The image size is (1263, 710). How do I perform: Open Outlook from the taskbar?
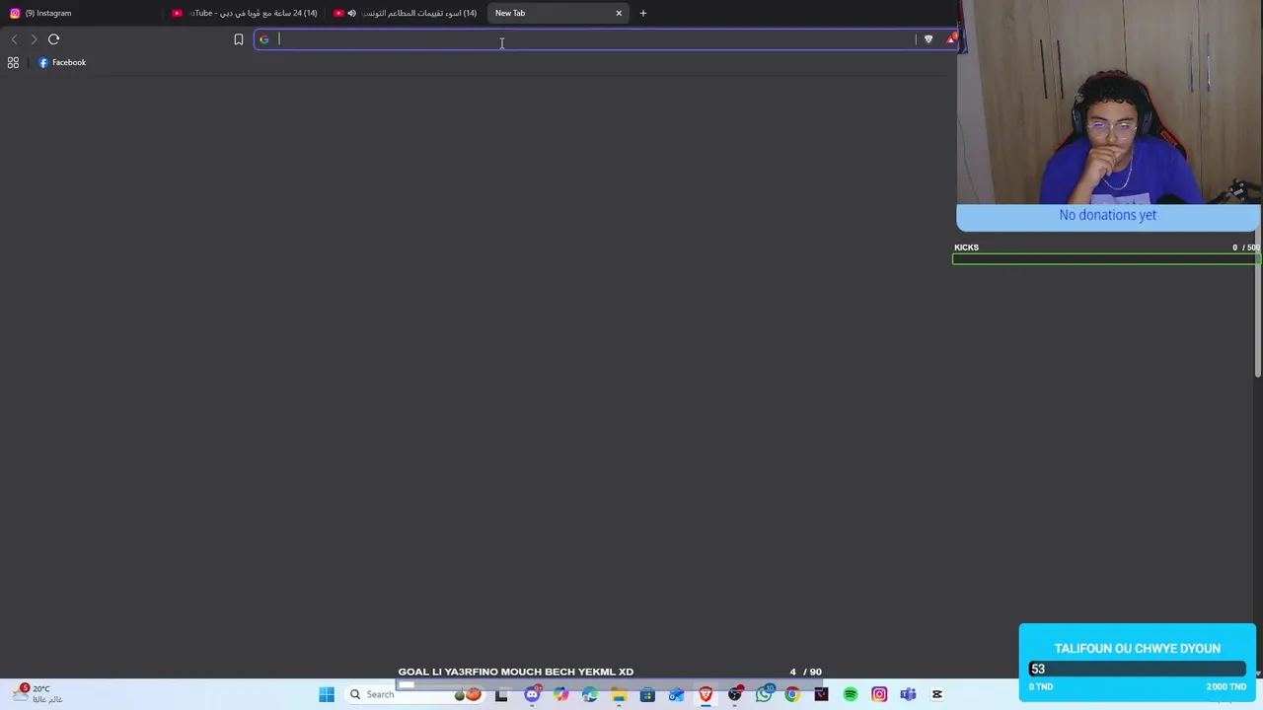tap(676, 694)
